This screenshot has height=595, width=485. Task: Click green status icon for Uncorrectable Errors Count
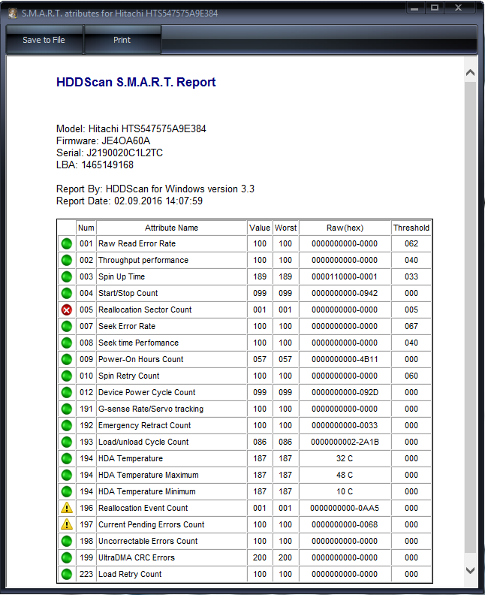point(67,541)
